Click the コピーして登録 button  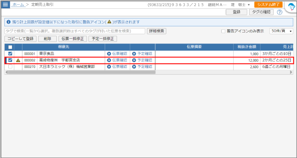(x=20, y=39)
